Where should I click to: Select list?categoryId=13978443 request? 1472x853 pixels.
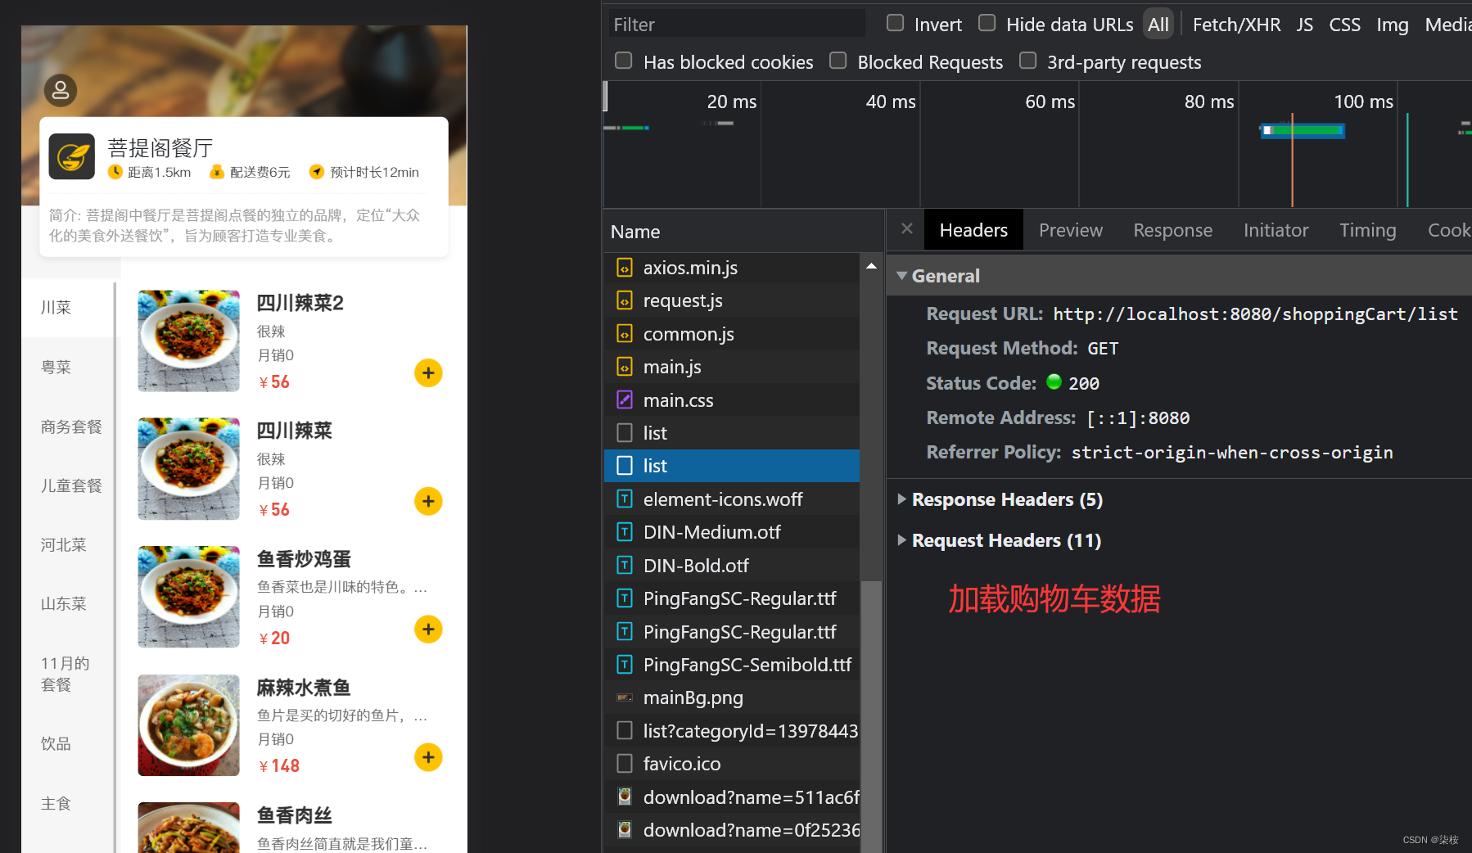point(732,731)
